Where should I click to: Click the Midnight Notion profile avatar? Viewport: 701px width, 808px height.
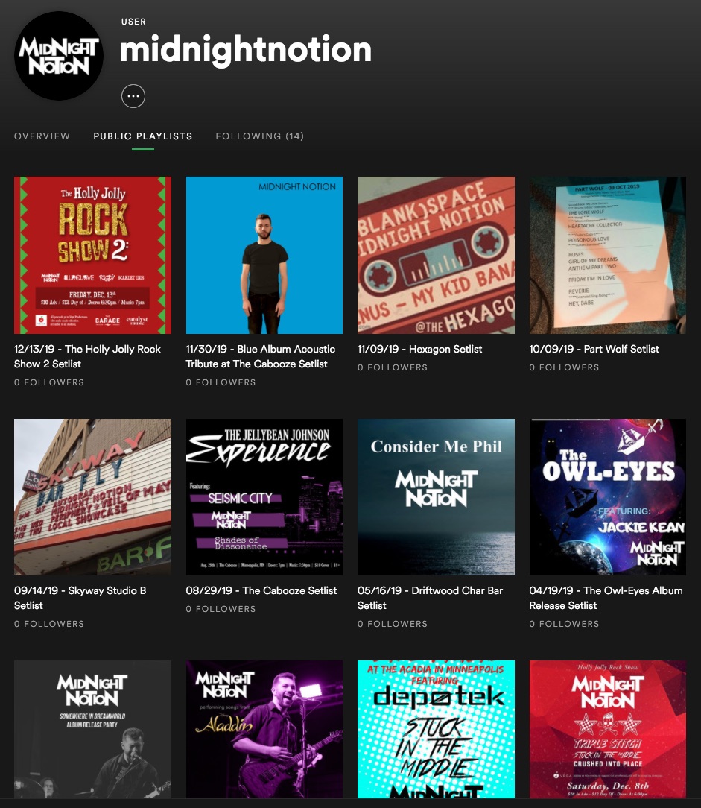point(59,56)
